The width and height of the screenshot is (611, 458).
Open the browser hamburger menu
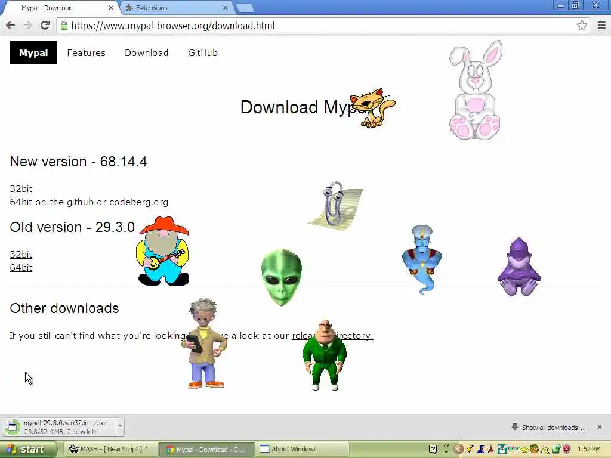[x=601, y=26]
